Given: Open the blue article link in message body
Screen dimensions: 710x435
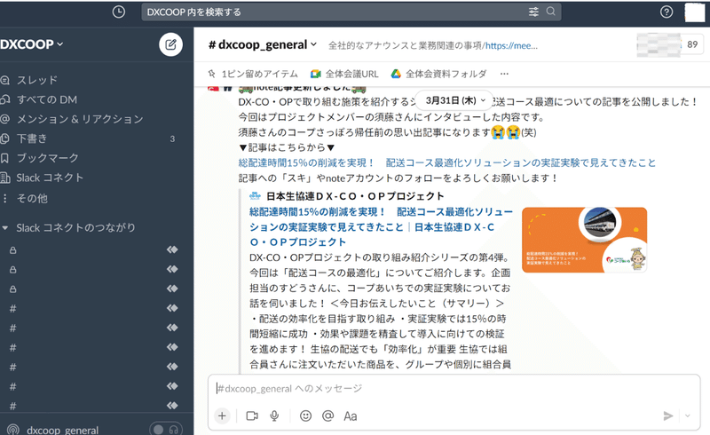Looking at the screenshot, I should (447, 162).
